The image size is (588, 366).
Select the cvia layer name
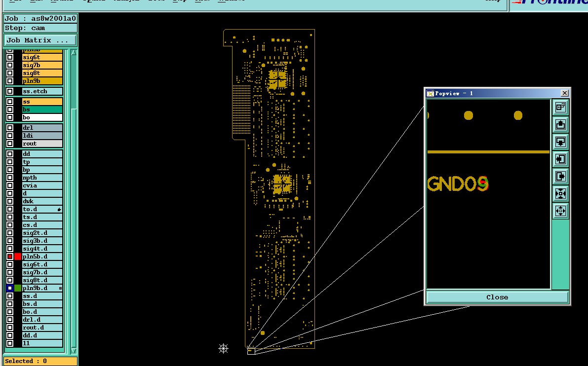tap(42, 185)
